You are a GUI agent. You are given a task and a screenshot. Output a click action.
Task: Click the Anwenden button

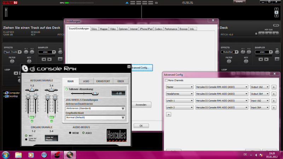[x=141, y=105]
